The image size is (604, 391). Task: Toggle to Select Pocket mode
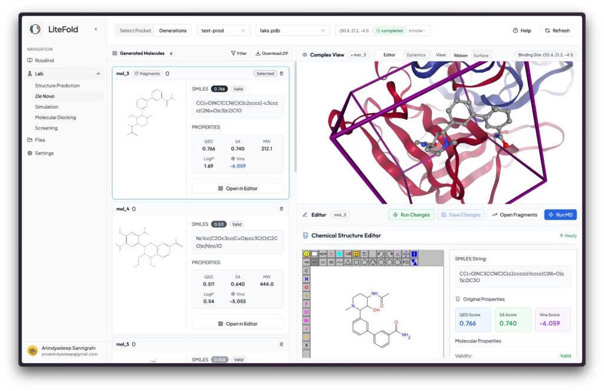pyautogui.click(x=135, y=31)
